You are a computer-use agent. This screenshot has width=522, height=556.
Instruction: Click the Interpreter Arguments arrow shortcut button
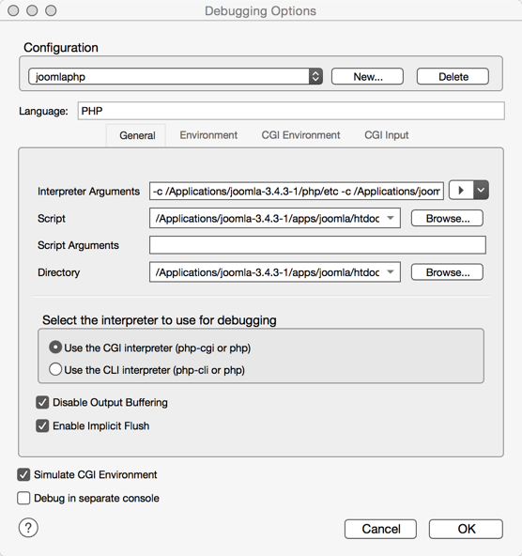461,190
